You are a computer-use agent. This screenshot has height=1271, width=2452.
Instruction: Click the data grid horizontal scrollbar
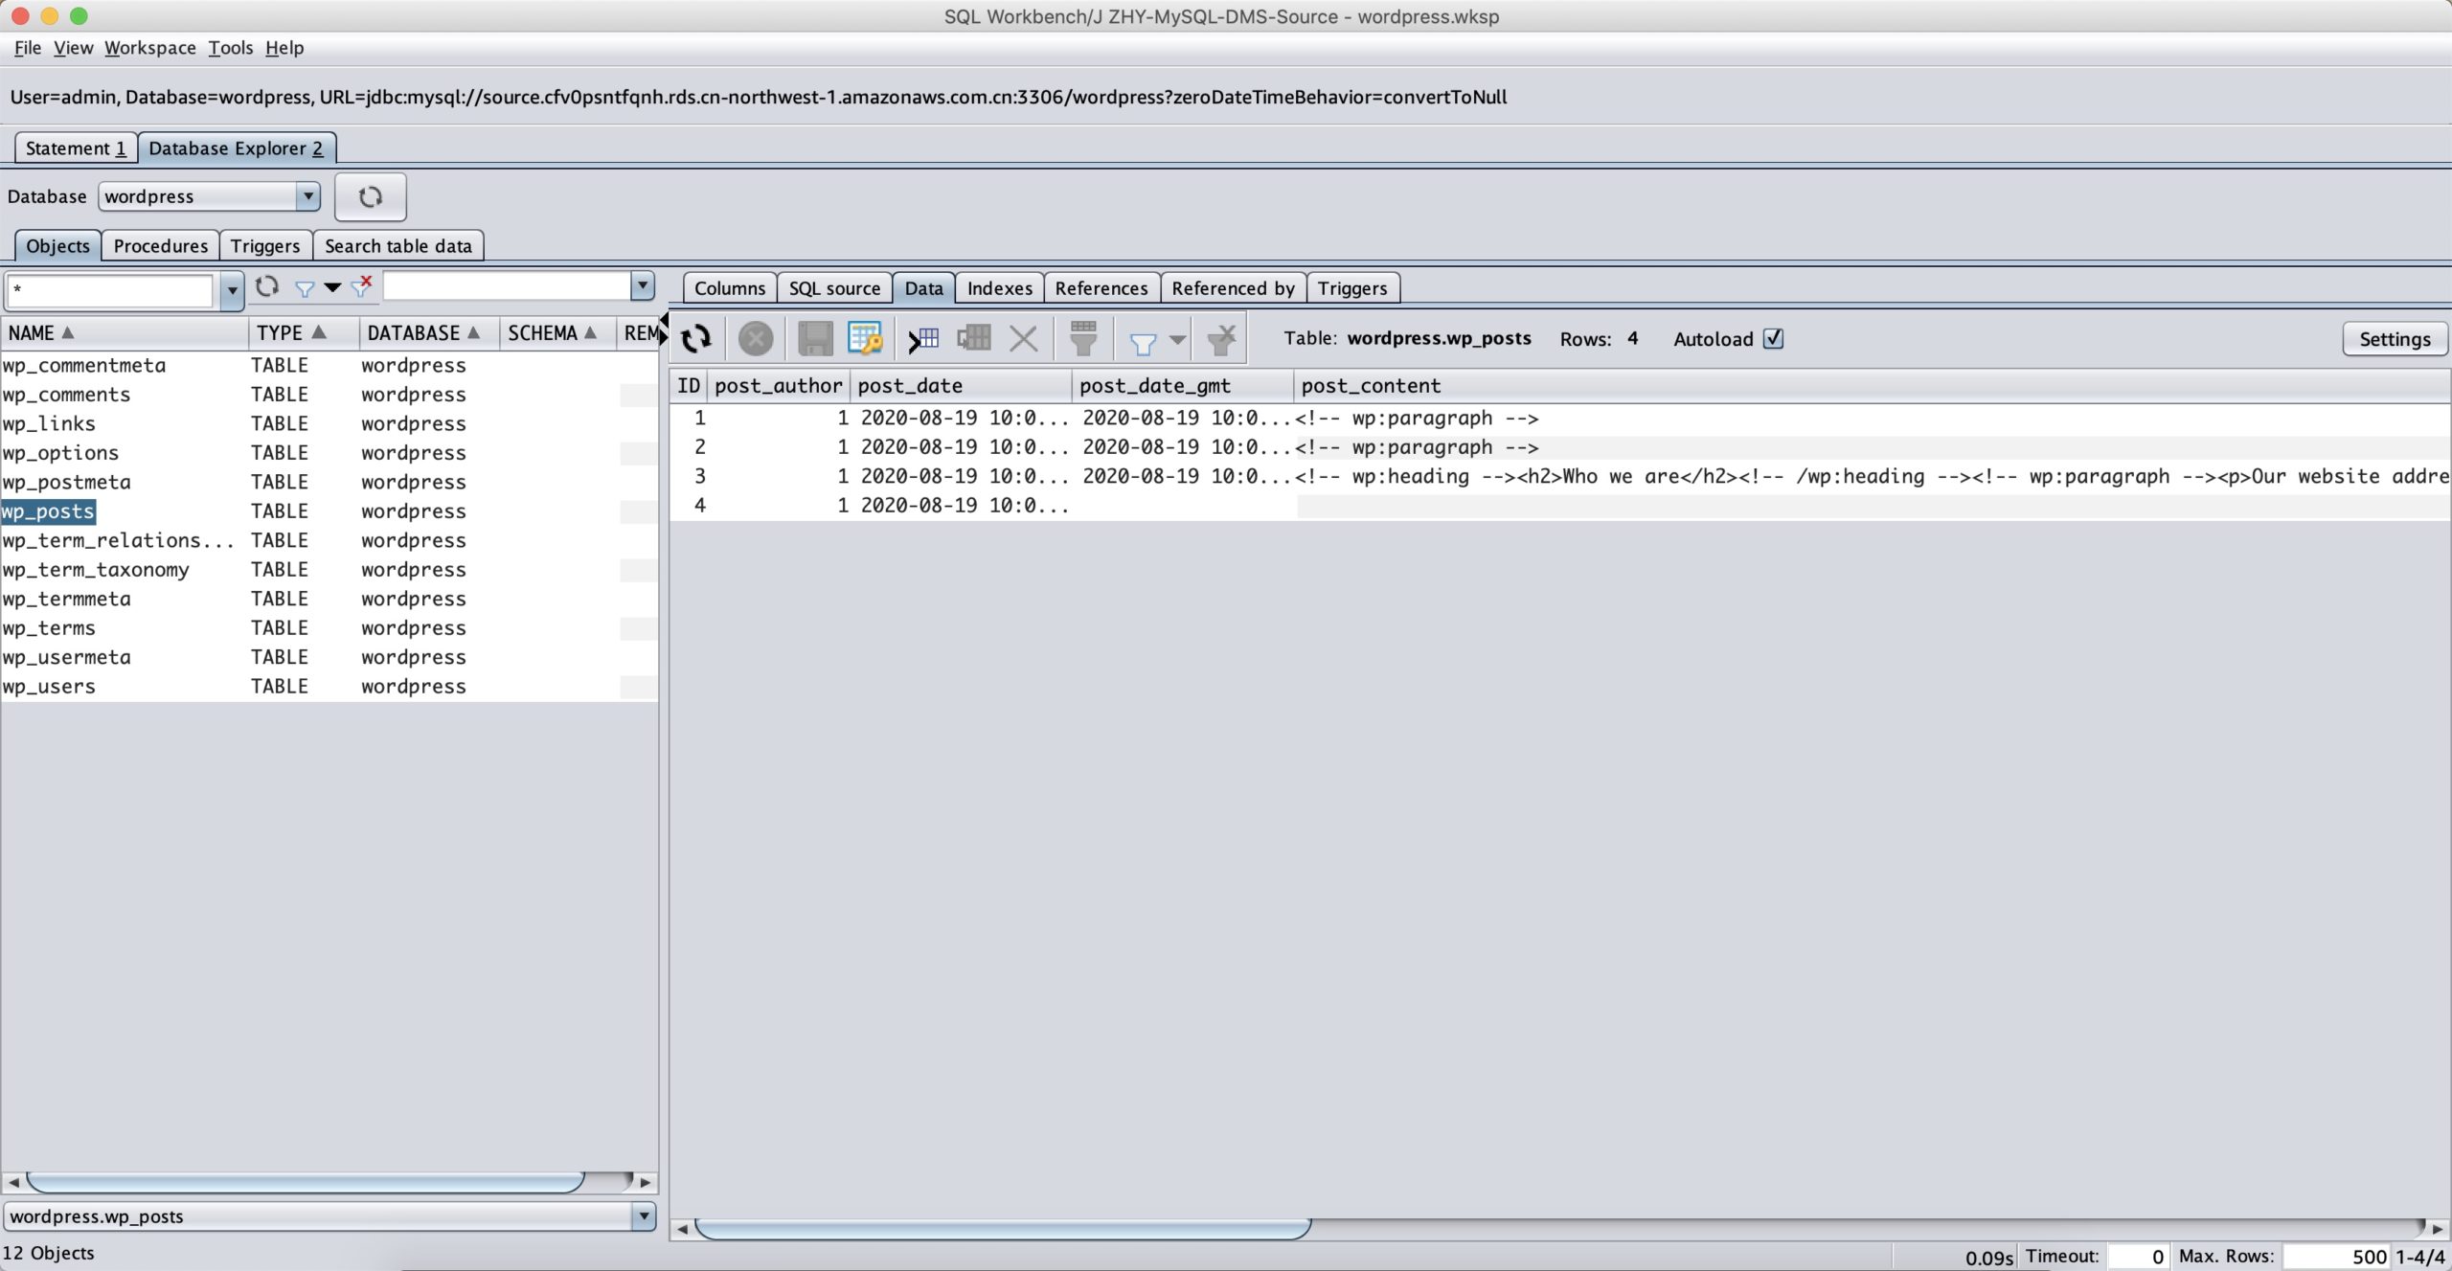tap(1001, 1229)
